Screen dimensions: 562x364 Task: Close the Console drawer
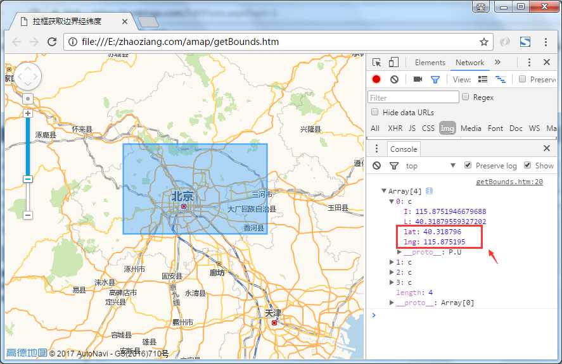(547, 148)
